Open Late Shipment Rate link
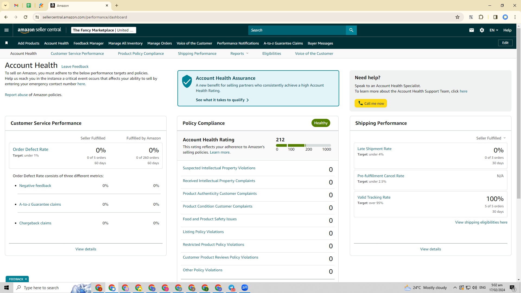521x293 pixels. (374, 149)
